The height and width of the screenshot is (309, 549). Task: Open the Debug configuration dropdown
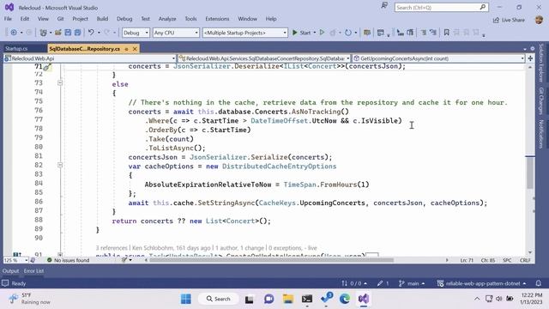coord(136,33)
